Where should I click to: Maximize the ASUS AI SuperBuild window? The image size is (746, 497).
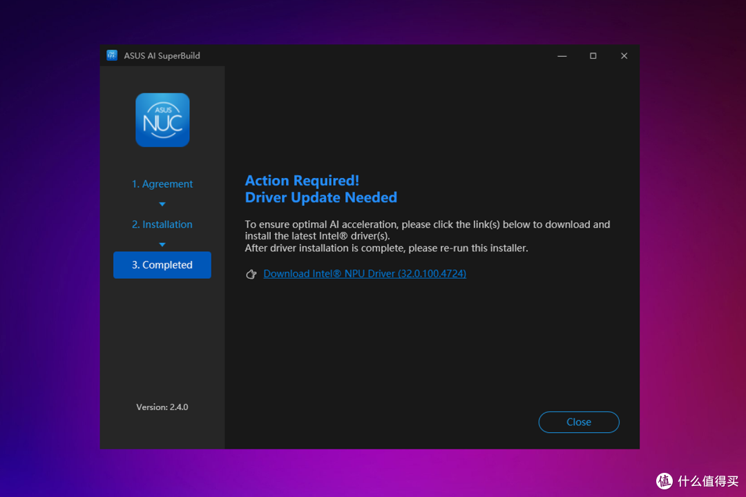593,56
